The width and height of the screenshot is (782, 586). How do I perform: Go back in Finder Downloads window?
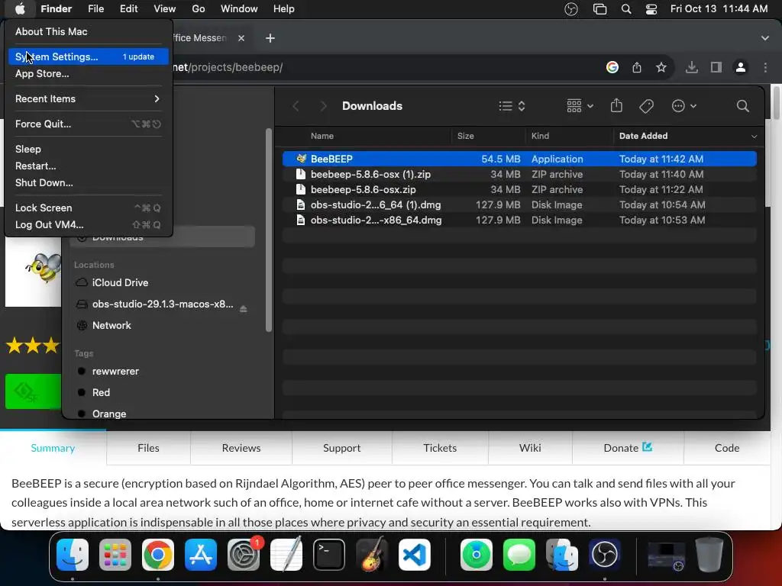pyautogui.click(x=296, y=106)
